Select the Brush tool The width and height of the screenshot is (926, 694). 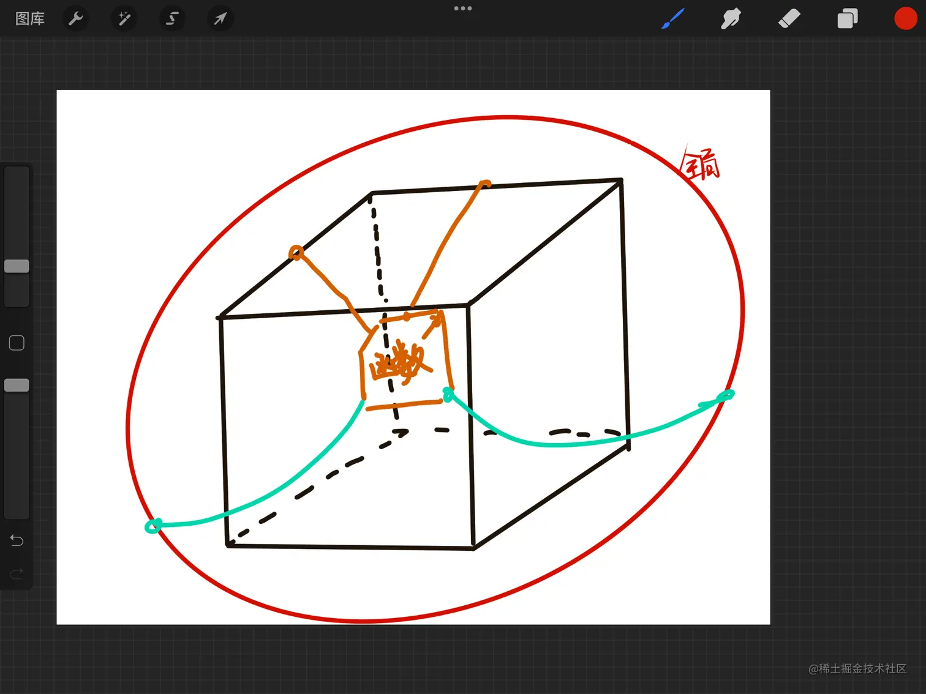tap(673, 18)
